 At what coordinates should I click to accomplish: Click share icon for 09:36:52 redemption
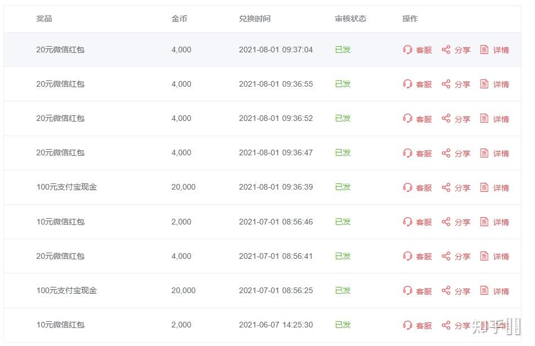coord(446,118)
